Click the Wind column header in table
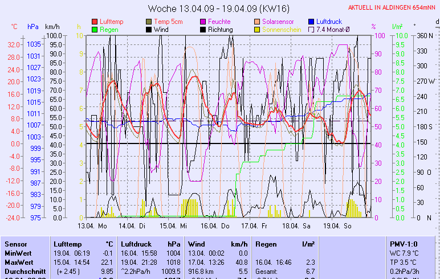The image size is (440, 279). tap(196, 244)
